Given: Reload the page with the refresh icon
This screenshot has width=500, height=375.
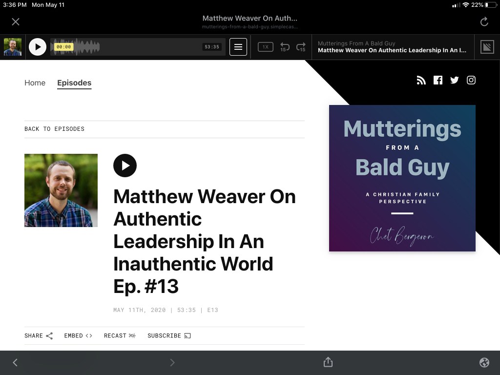Looking at the screenshot, I should tap(484, 21).
